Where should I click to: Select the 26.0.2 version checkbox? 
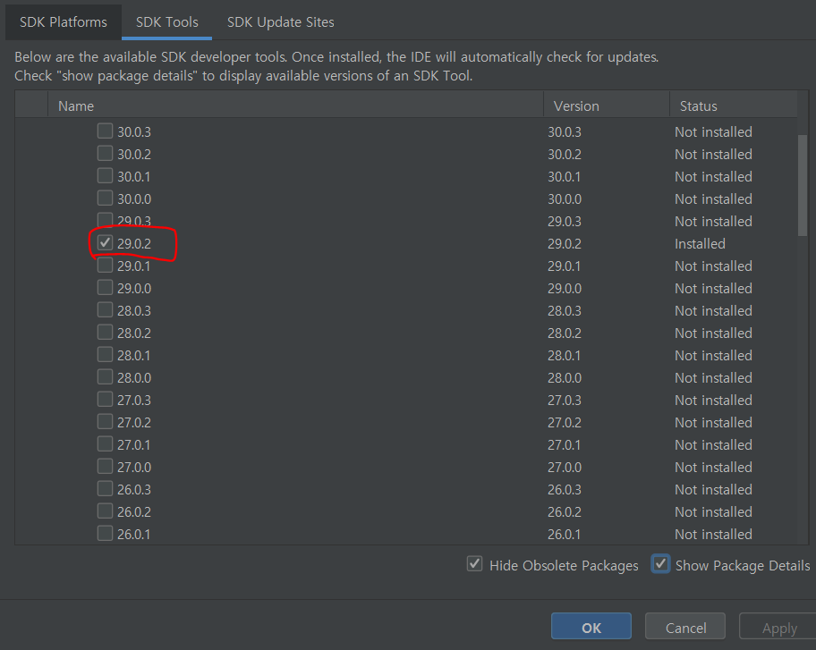105,511
